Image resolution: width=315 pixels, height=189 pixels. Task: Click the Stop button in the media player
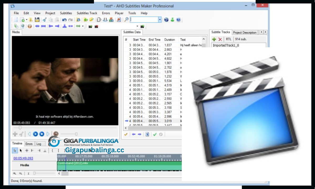42,134
